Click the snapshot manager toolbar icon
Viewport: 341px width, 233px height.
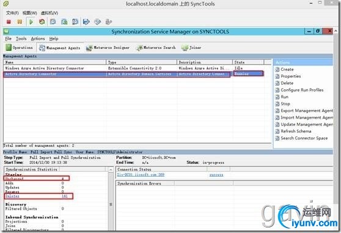pyautogui.click(x=75, y=22)
